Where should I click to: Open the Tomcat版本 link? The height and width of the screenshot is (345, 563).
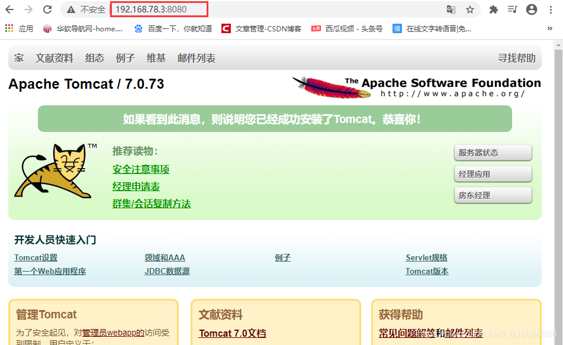tap(427, 272)
